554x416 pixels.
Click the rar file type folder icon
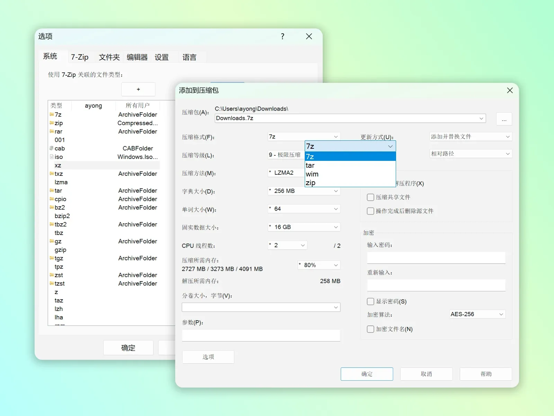click(x=52, y=131)
